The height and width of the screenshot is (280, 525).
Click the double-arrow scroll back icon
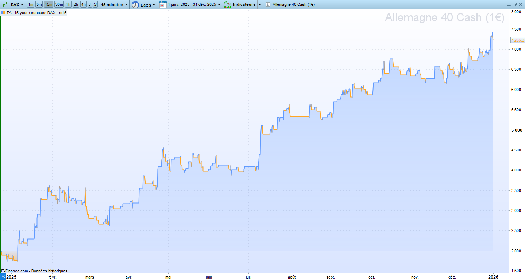[3, 277]
